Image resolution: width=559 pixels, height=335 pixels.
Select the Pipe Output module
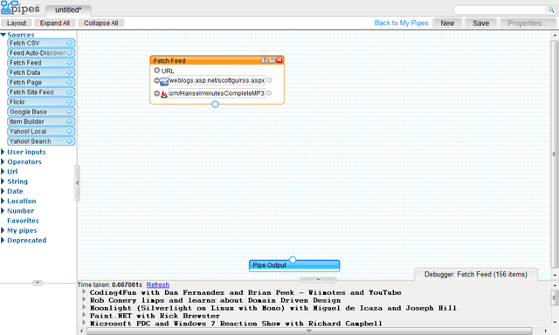coord(294,265)
